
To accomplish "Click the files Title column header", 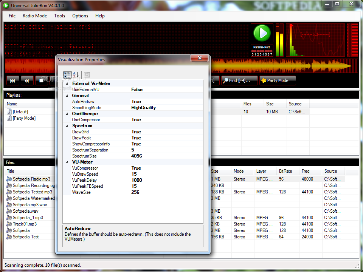I will [30, 171].
